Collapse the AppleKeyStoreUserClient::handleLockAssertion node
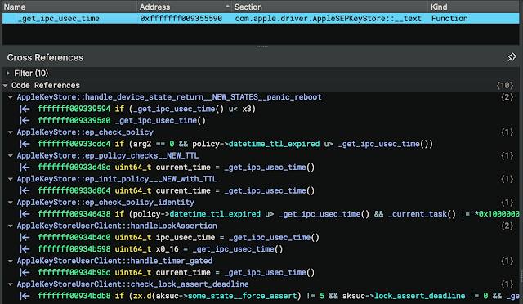Viewport: 523px width, 304px height. click(11, 226)
